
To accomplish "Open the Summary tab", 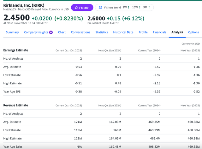I will (12, 32).
